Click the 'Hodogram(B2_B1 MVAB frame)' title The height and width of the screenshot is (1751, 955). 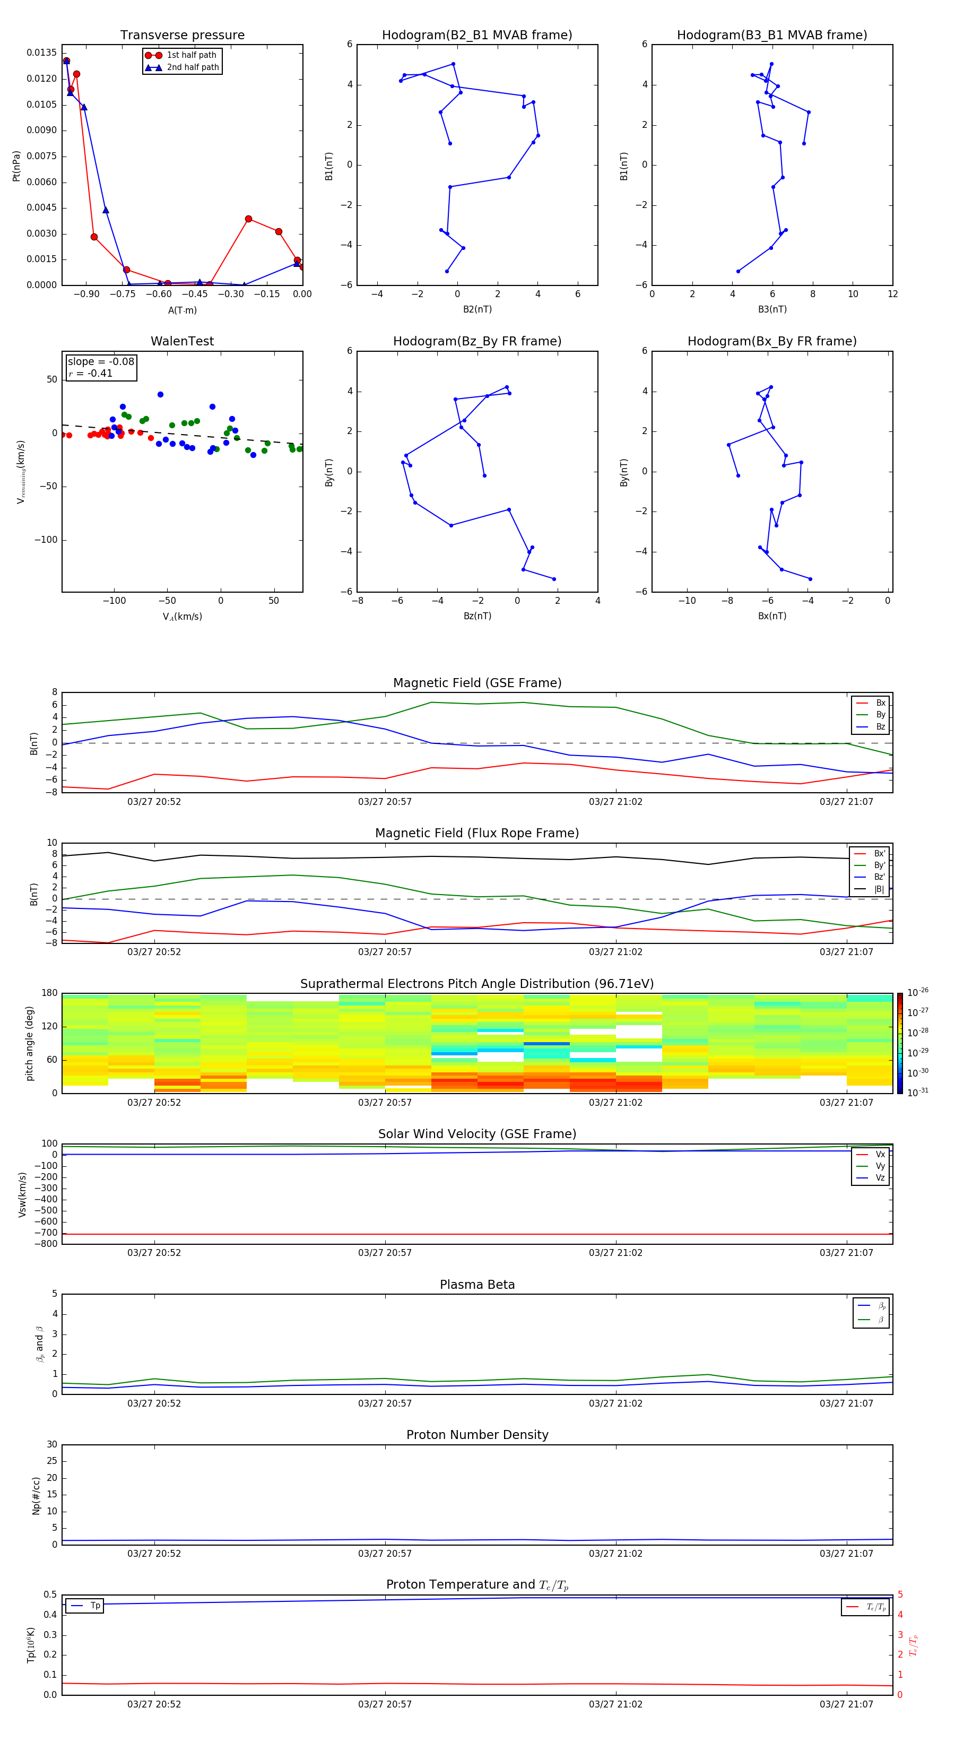click(x=477, y=36)
